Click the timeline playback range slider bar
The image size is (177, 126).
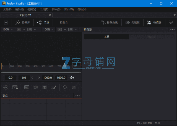(x=41, y=72)
